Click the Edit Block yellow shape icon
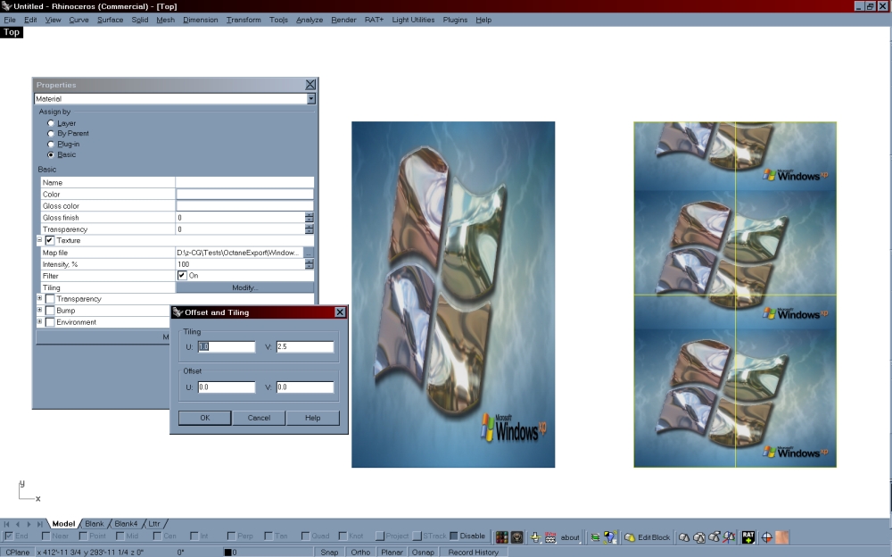Image resolution: width=892 pixels, height=557 pixels. click(x=630, y=537)
